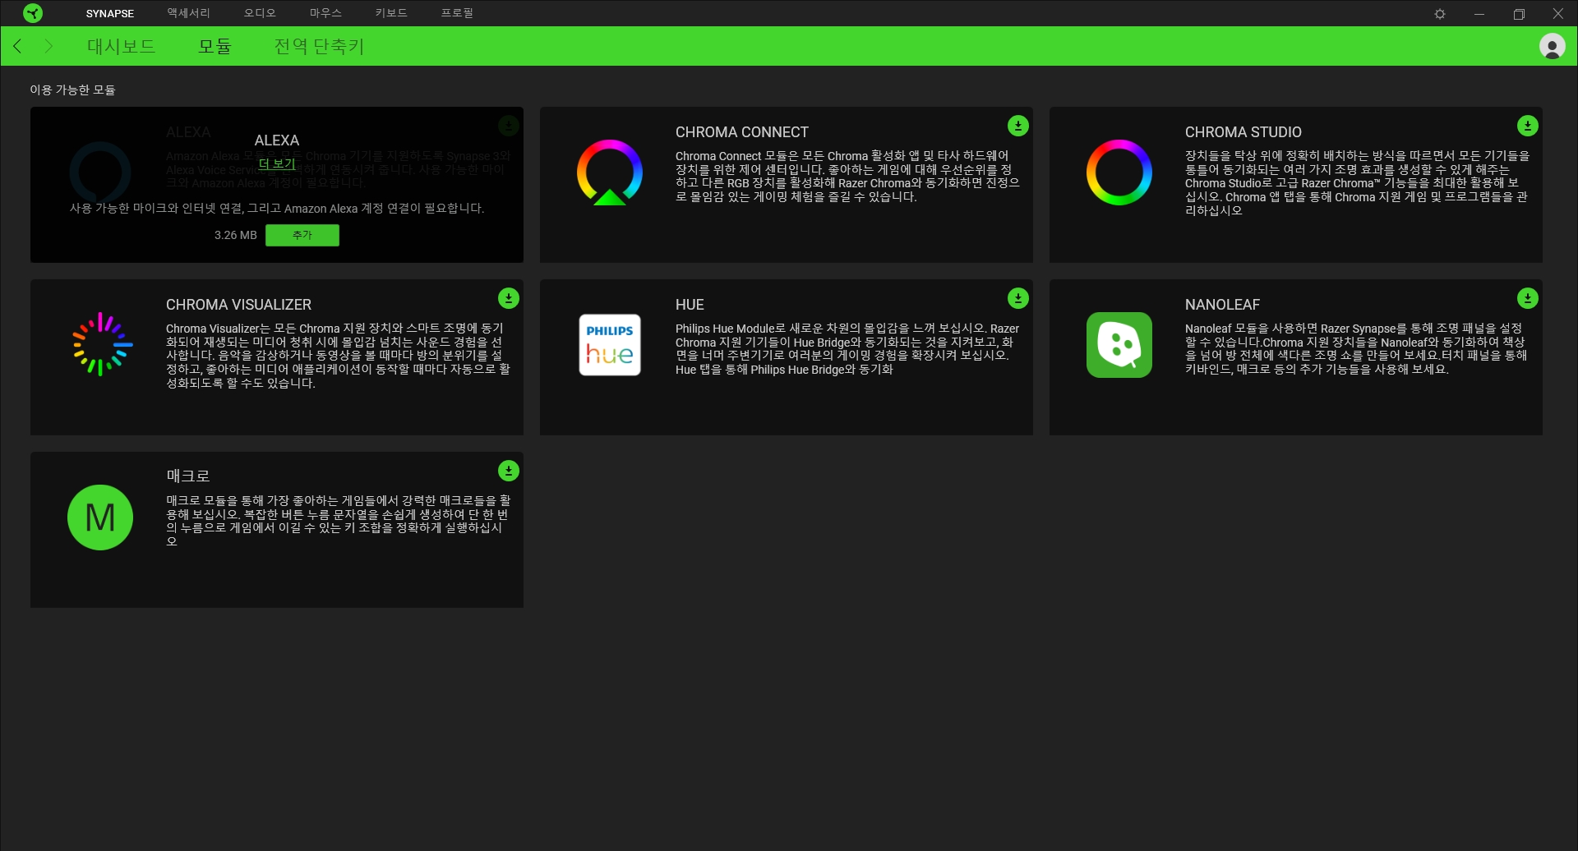Open the settings gear icon
This screenshot has height=851, width=1578.
[x=1440, y=14]
